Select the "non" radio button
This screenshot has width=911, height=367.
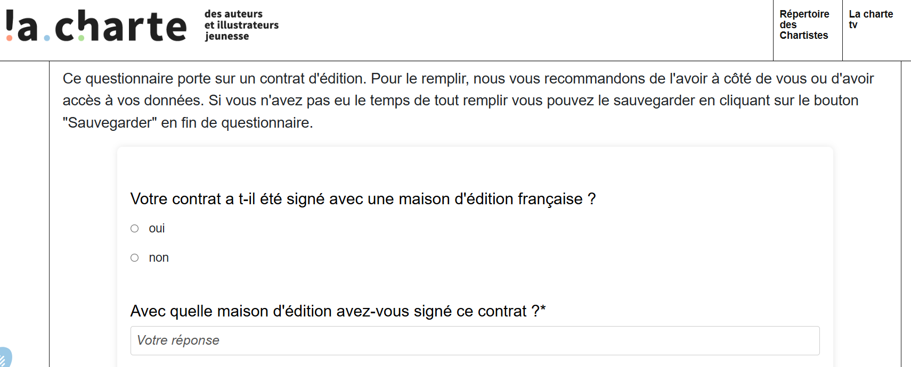tap(135, 258)
